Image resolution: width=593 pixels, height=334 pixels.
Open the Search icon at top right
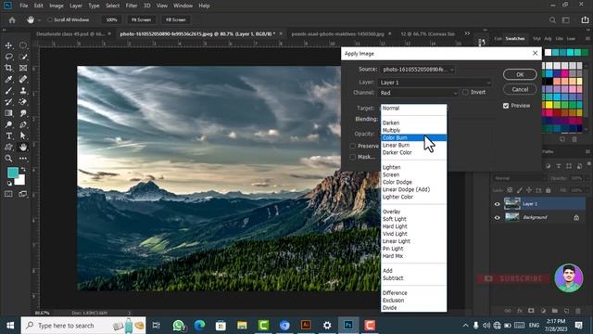(x=552, y=20)
